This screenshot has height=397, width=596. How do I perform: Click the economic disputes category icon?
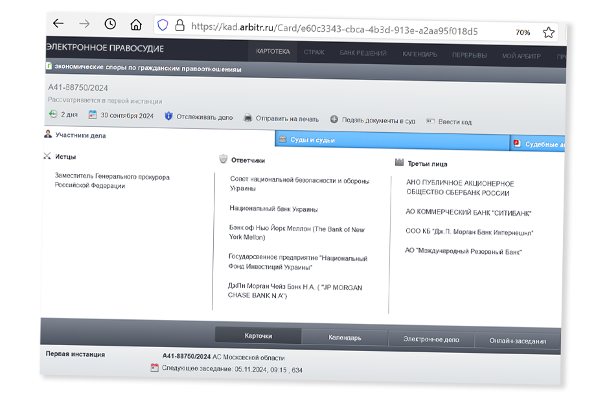click(x=49, y=65)
